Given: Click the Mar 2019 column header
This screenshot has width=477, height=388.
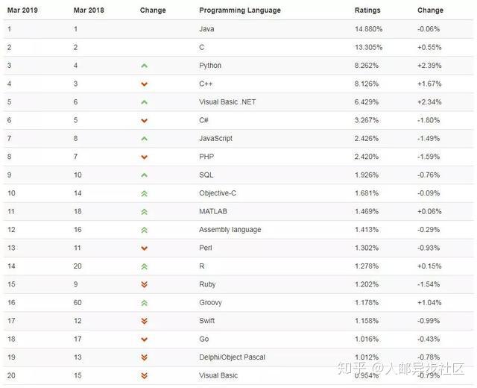Looking at the screenshot, I should (x=22, y=10).
